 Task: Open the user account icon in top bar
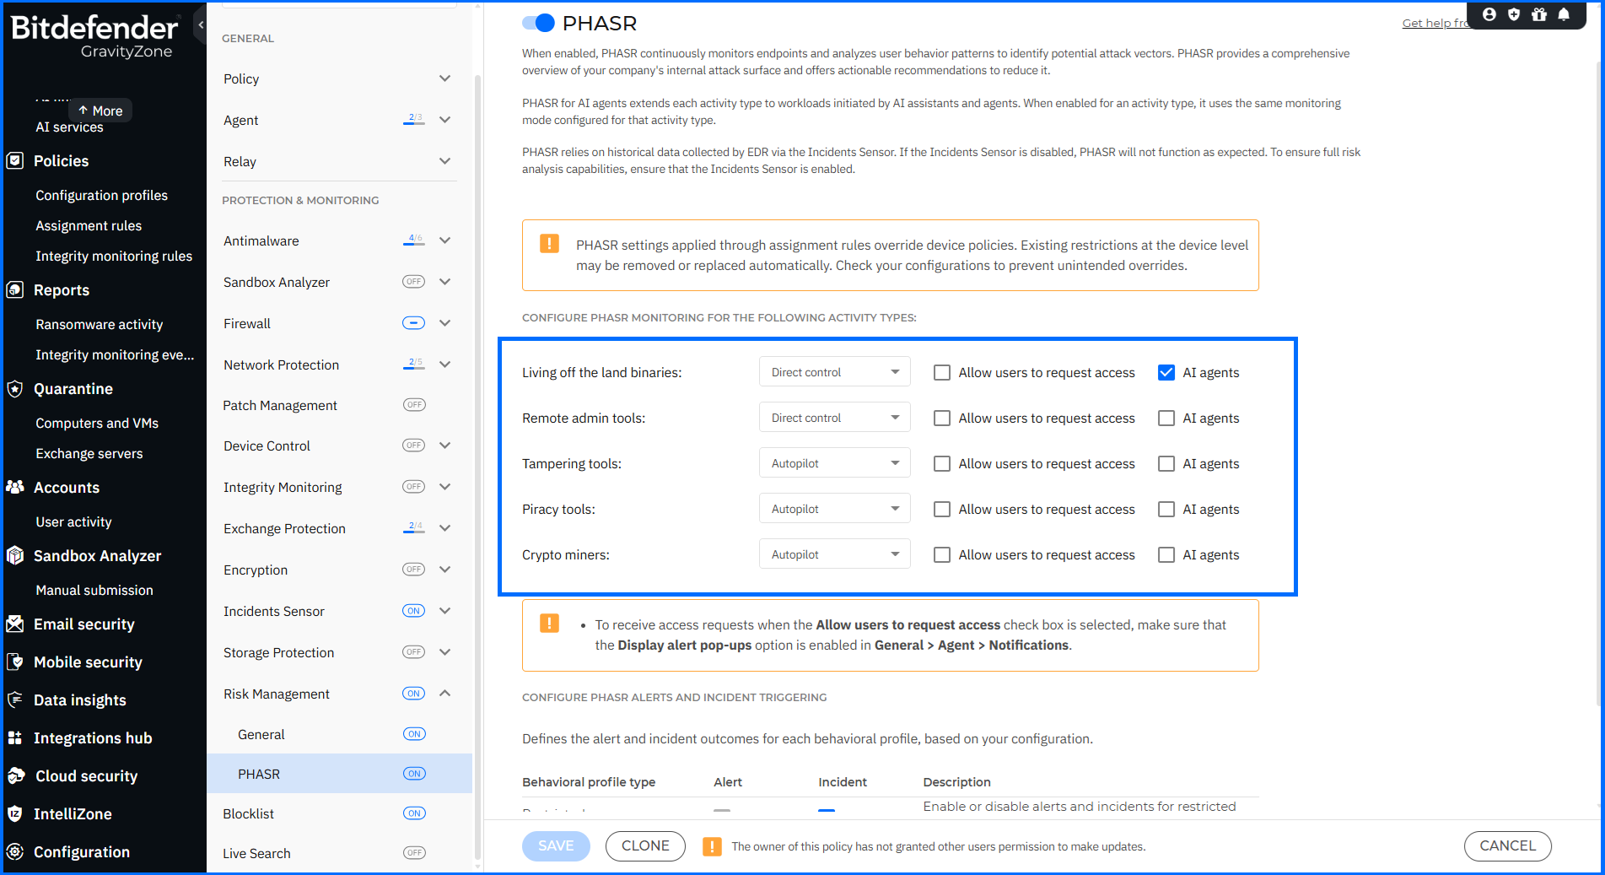[1489, 14]
